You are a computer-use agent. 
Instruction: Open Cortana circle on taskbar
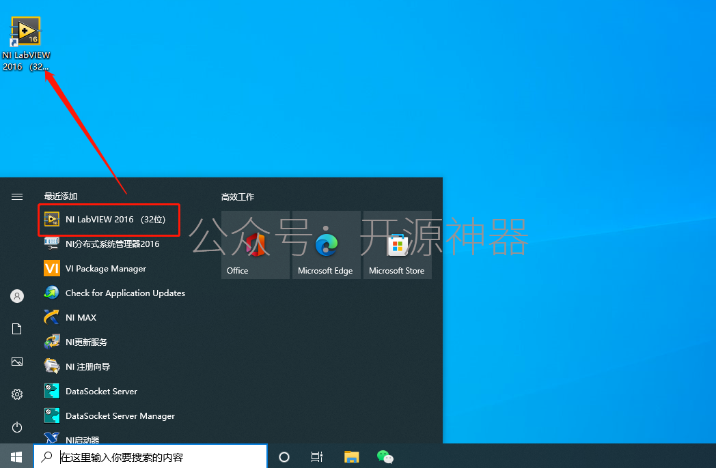(x=284, y=456)
